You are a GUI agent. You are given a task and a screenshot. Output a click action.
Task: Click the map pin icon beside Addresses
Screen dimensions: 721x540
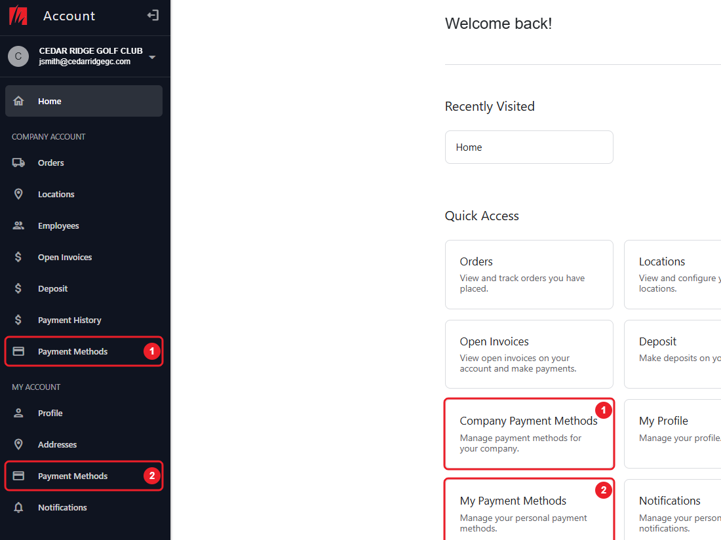[x=18, y=444]
